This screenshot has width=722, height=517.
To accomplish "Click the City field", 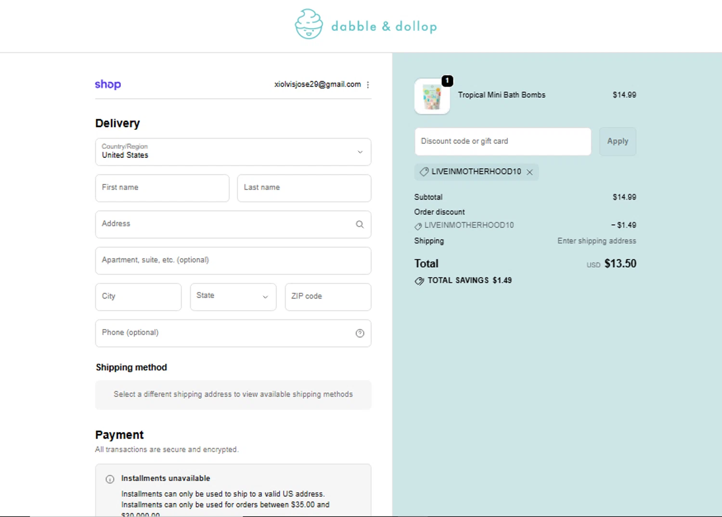I will (x=138, y=297).
